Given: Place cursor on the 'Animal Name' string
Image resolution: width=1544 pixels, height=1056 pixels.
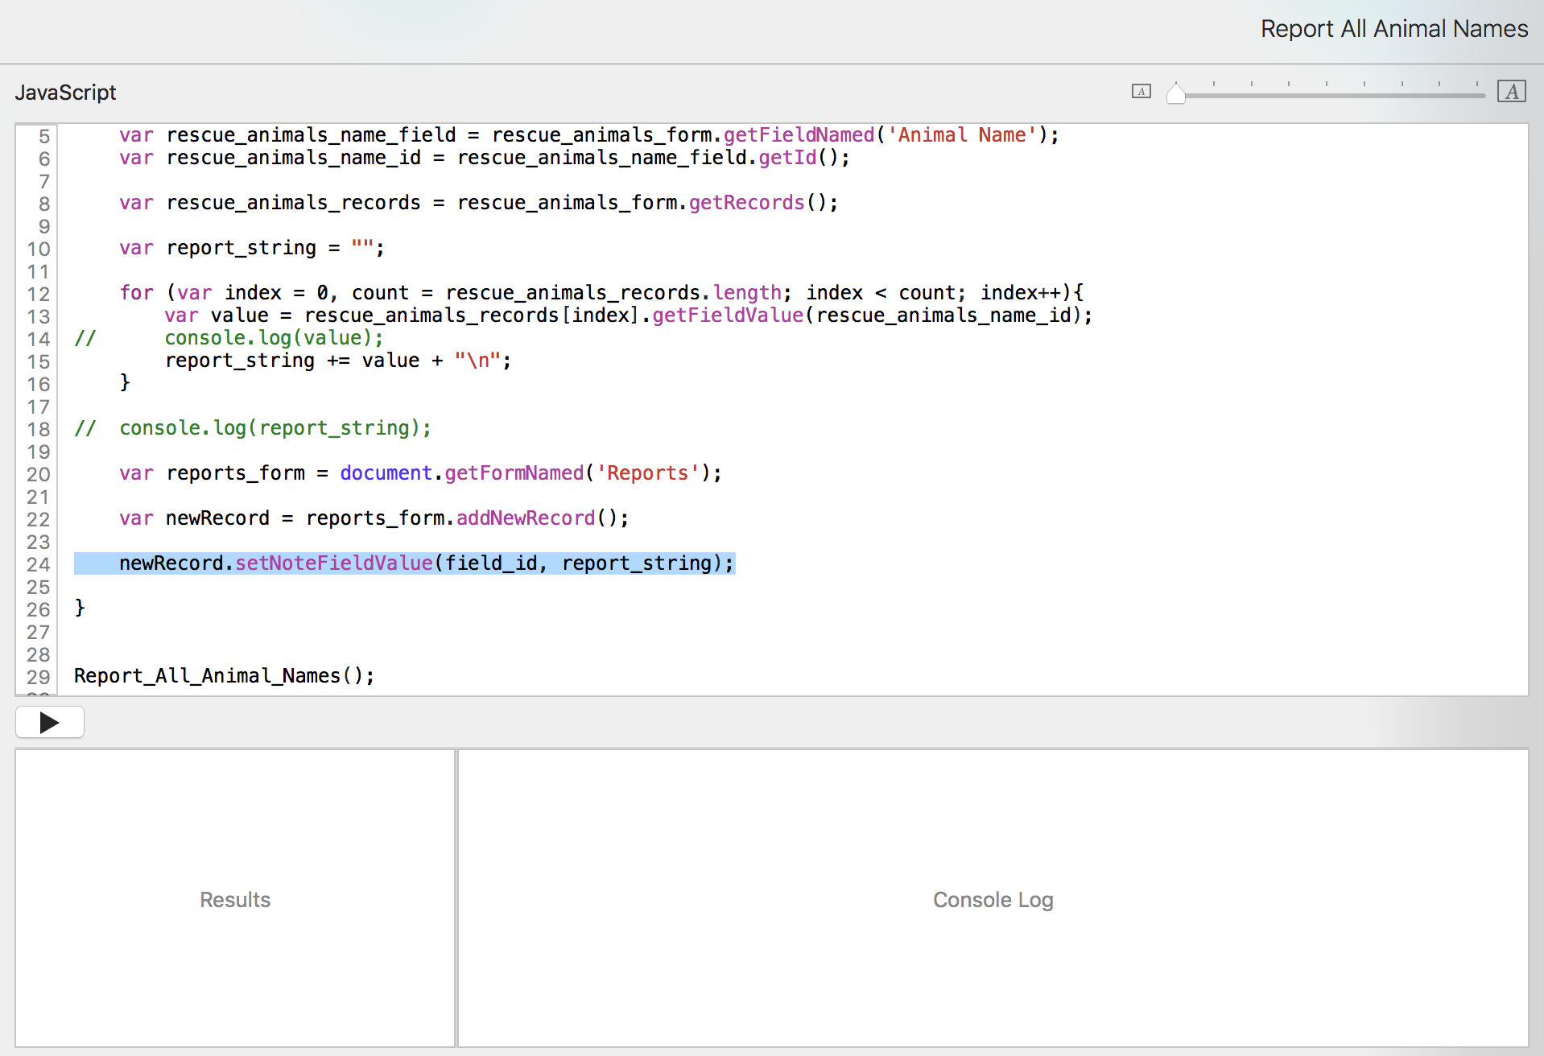Looking at the screenshot, I should (x=961, y=135).
